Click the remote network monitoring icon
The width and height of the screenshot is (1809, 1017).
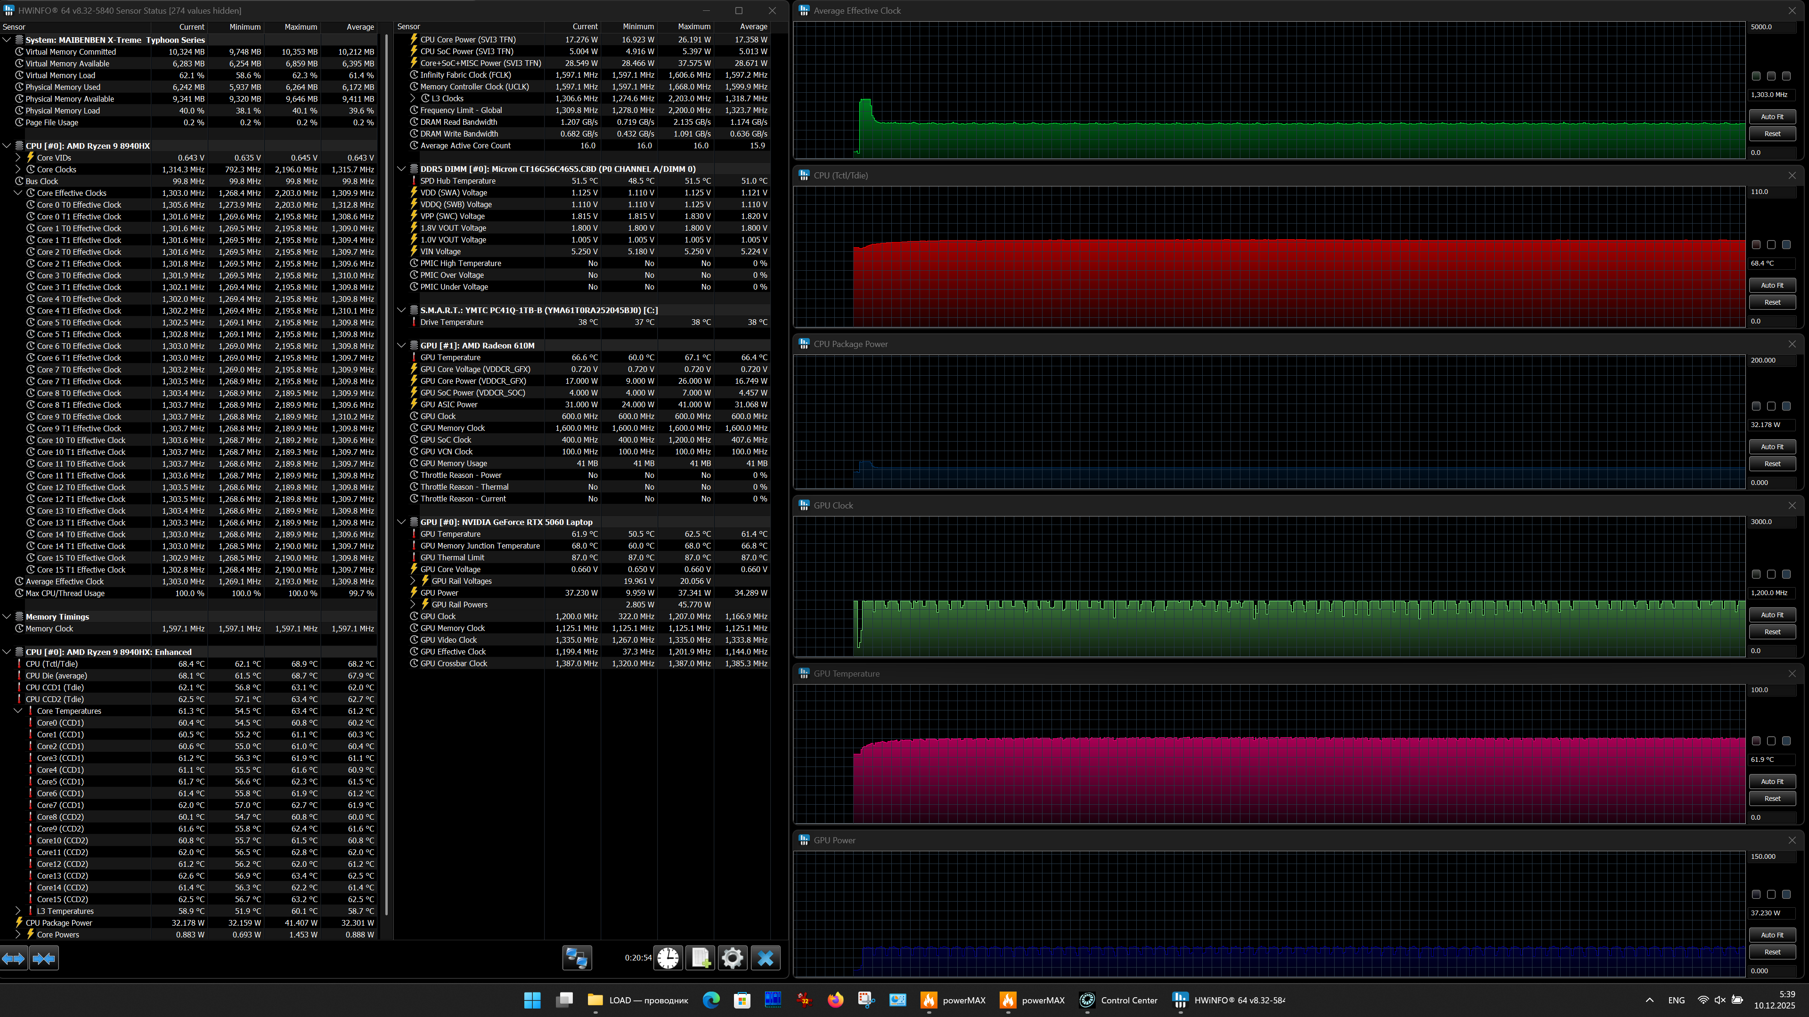(577, 958)
